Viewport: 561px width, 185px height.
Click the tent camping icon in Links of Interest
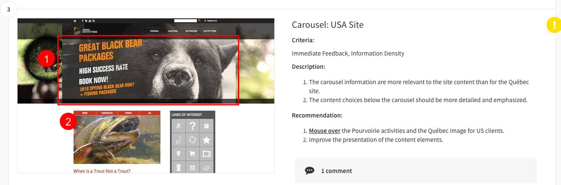pyautogui.click(x=178, y=126)
